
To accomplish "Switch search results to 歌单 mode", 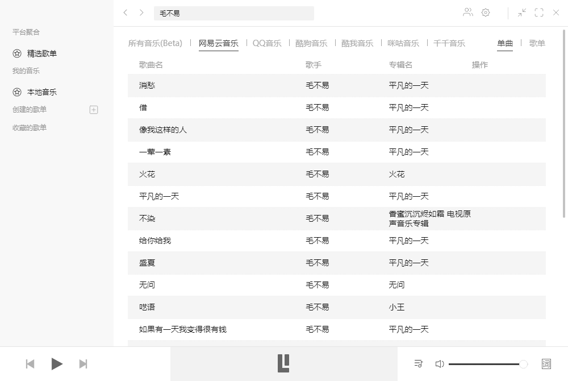I will tap(537, 43).
